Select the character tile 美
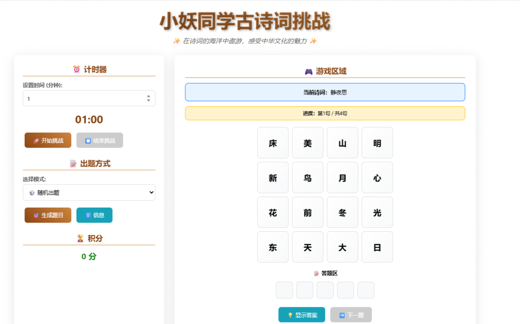 [308, 143]
